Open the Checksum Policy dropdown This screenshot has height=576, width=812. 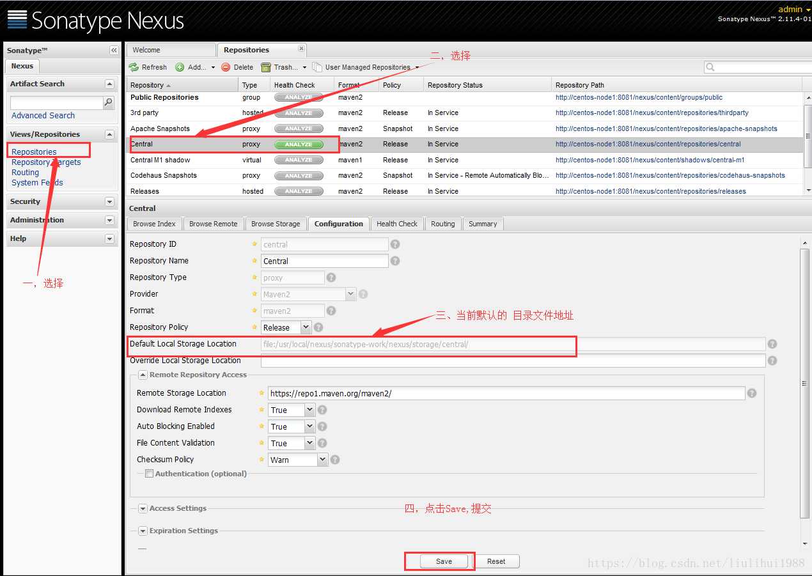[323, 460]
